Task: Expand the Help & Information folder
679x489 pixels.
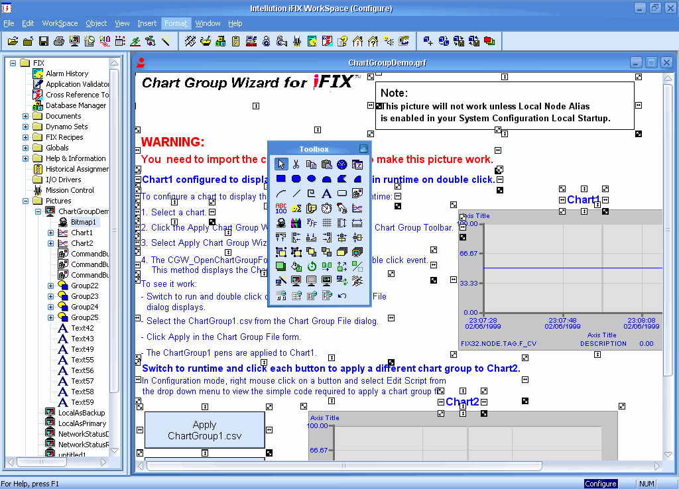Action: (x=26, y=158)
